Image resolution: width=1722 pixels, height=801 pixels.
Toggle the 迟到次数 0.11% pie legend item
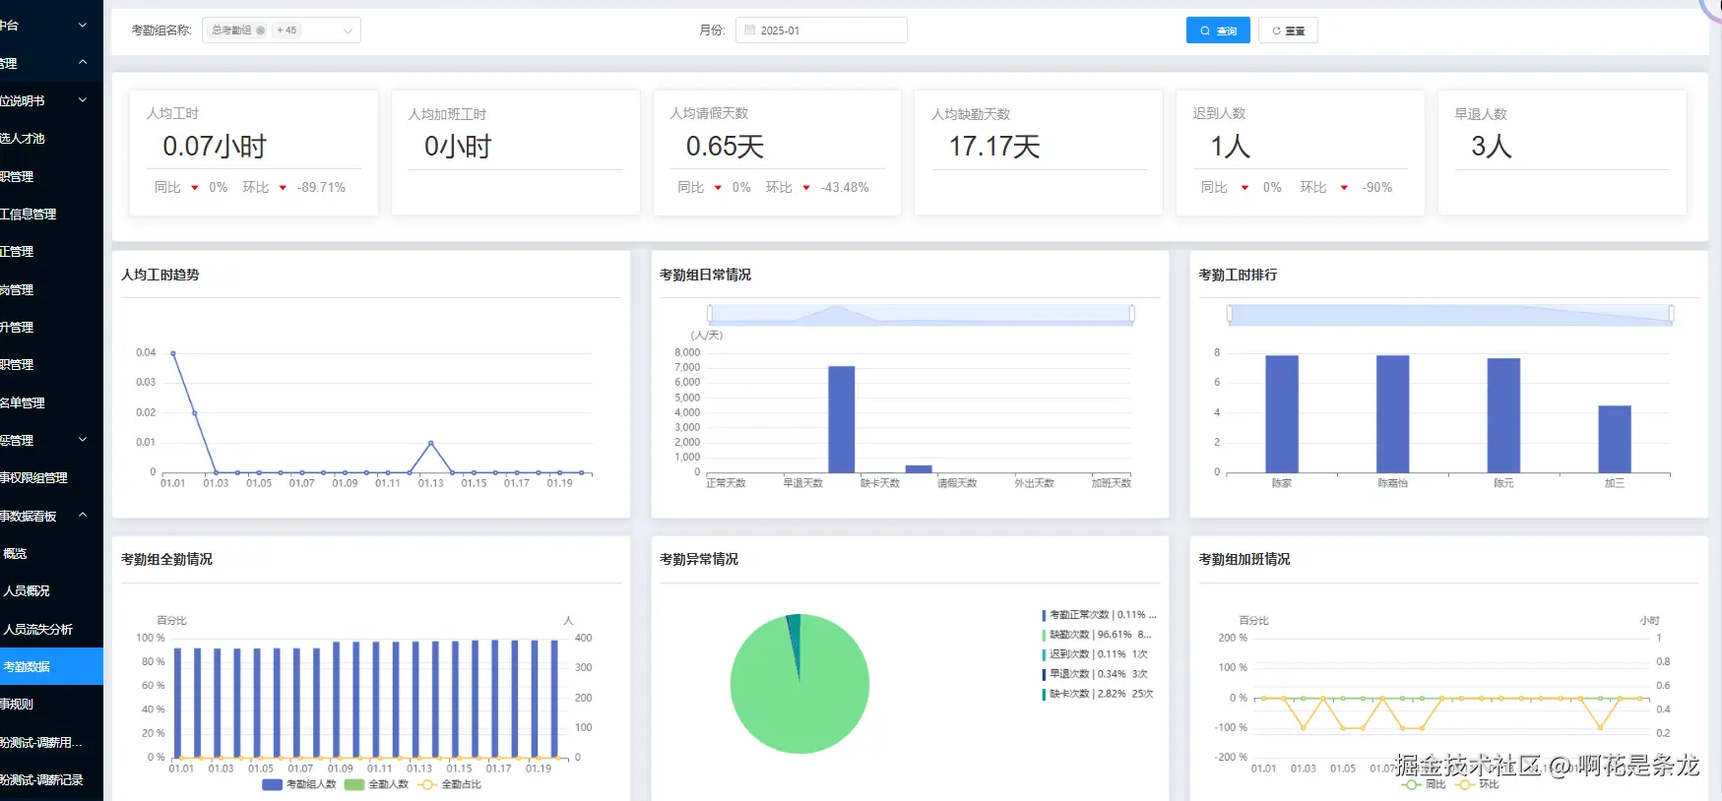(1095, 654)
